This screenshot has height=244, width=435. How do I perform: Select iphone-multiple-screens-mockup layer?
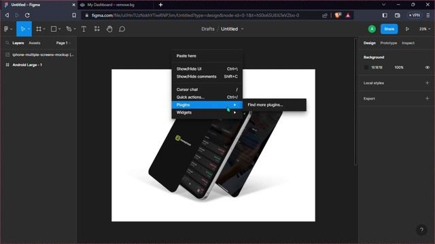point(39,55)
